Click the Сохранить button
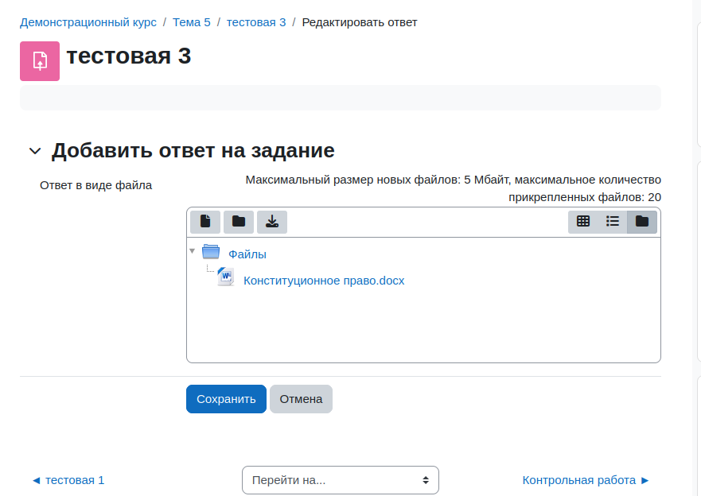 coord(226,399)
